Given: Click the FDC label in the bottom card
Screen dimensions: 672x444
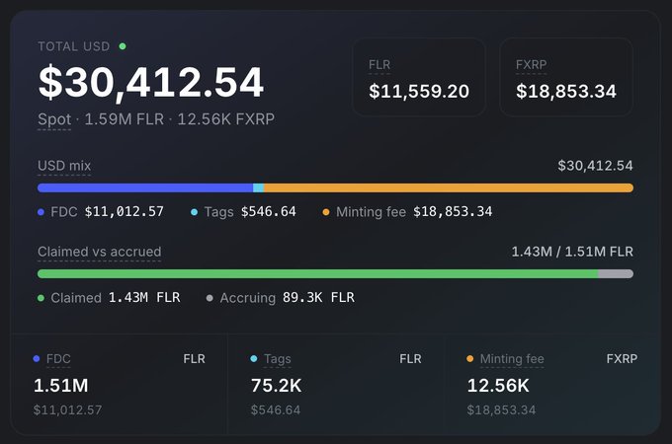Looking at the screenshot, I should click(58, 359).
